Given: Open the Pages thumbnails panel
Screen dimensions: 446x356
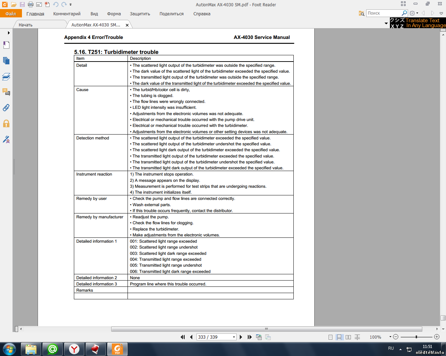Looking at the screenshot, I should click(x=6, y=61).
